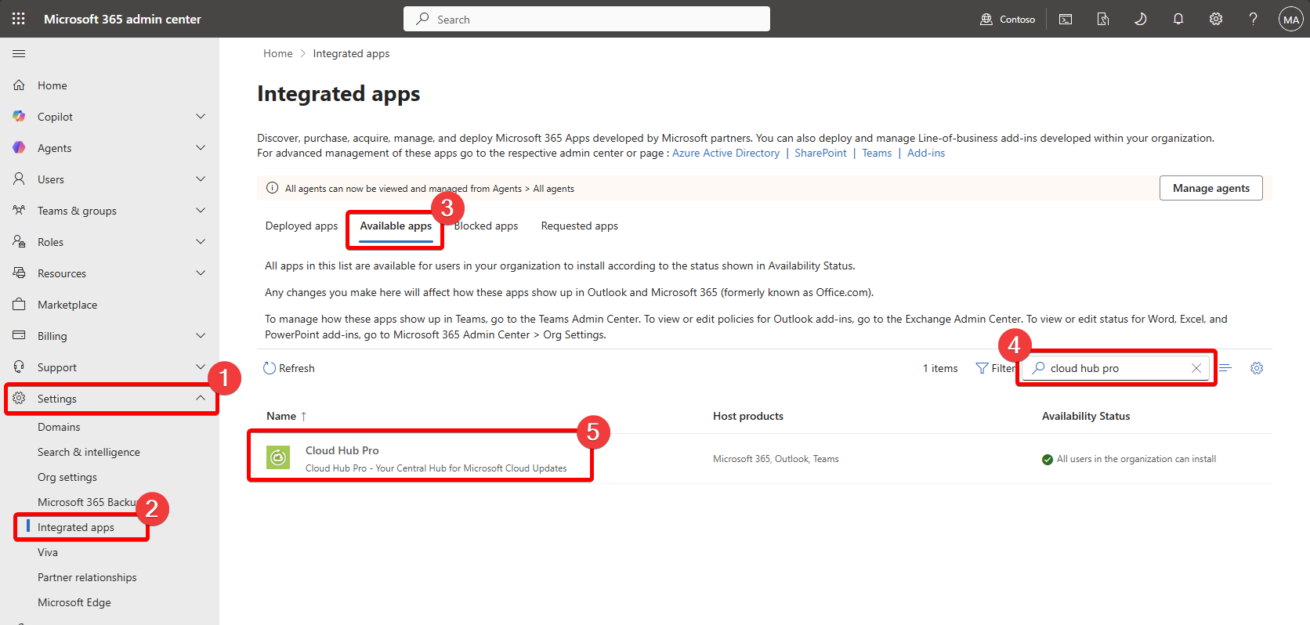This screenshot has width=1310, height=625.
Task: Expand the Resources menu chevron
Action: pyautogui.click(x=201, y=273)
